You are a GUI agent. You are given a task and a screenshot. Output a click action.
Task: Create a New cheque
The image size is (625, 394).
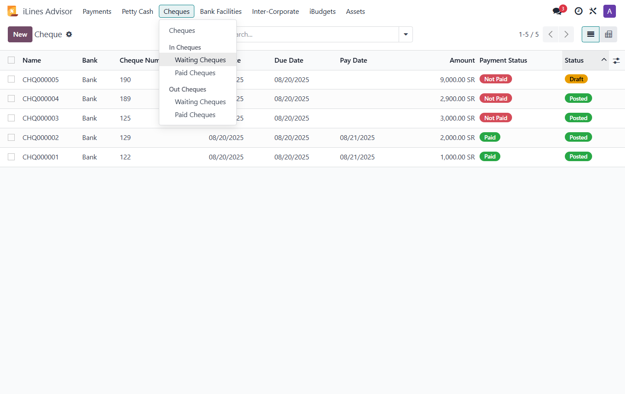(20, 35)
